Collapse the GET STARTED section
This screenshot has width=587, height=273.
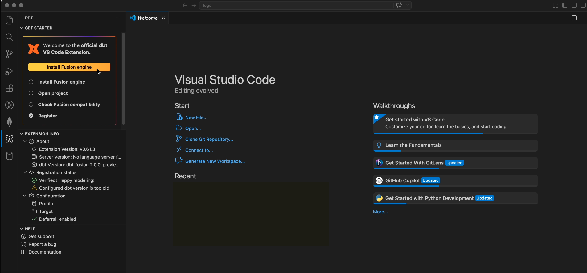point(22,28)
